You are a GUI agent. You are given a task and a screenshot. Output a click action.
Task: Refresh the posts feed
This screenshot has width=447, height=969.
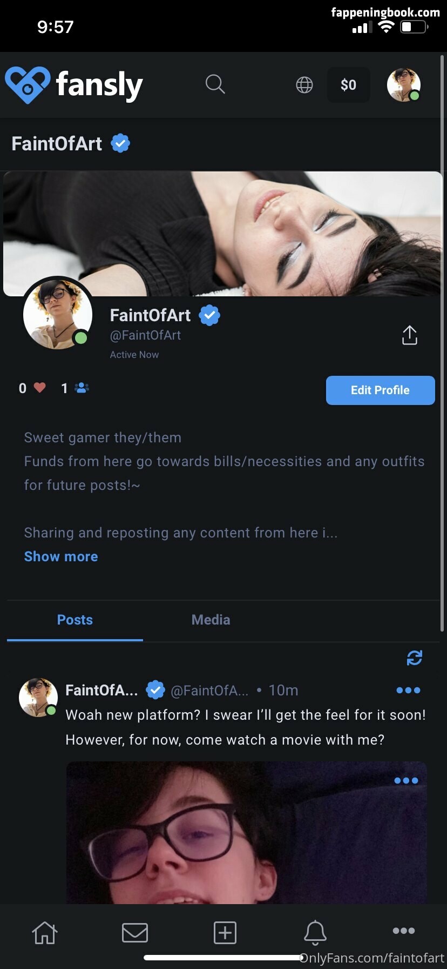[414, 658]
